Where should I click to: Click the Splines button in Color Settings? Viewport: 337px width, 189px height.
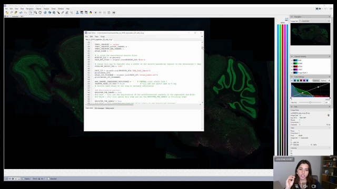[323, 80]
